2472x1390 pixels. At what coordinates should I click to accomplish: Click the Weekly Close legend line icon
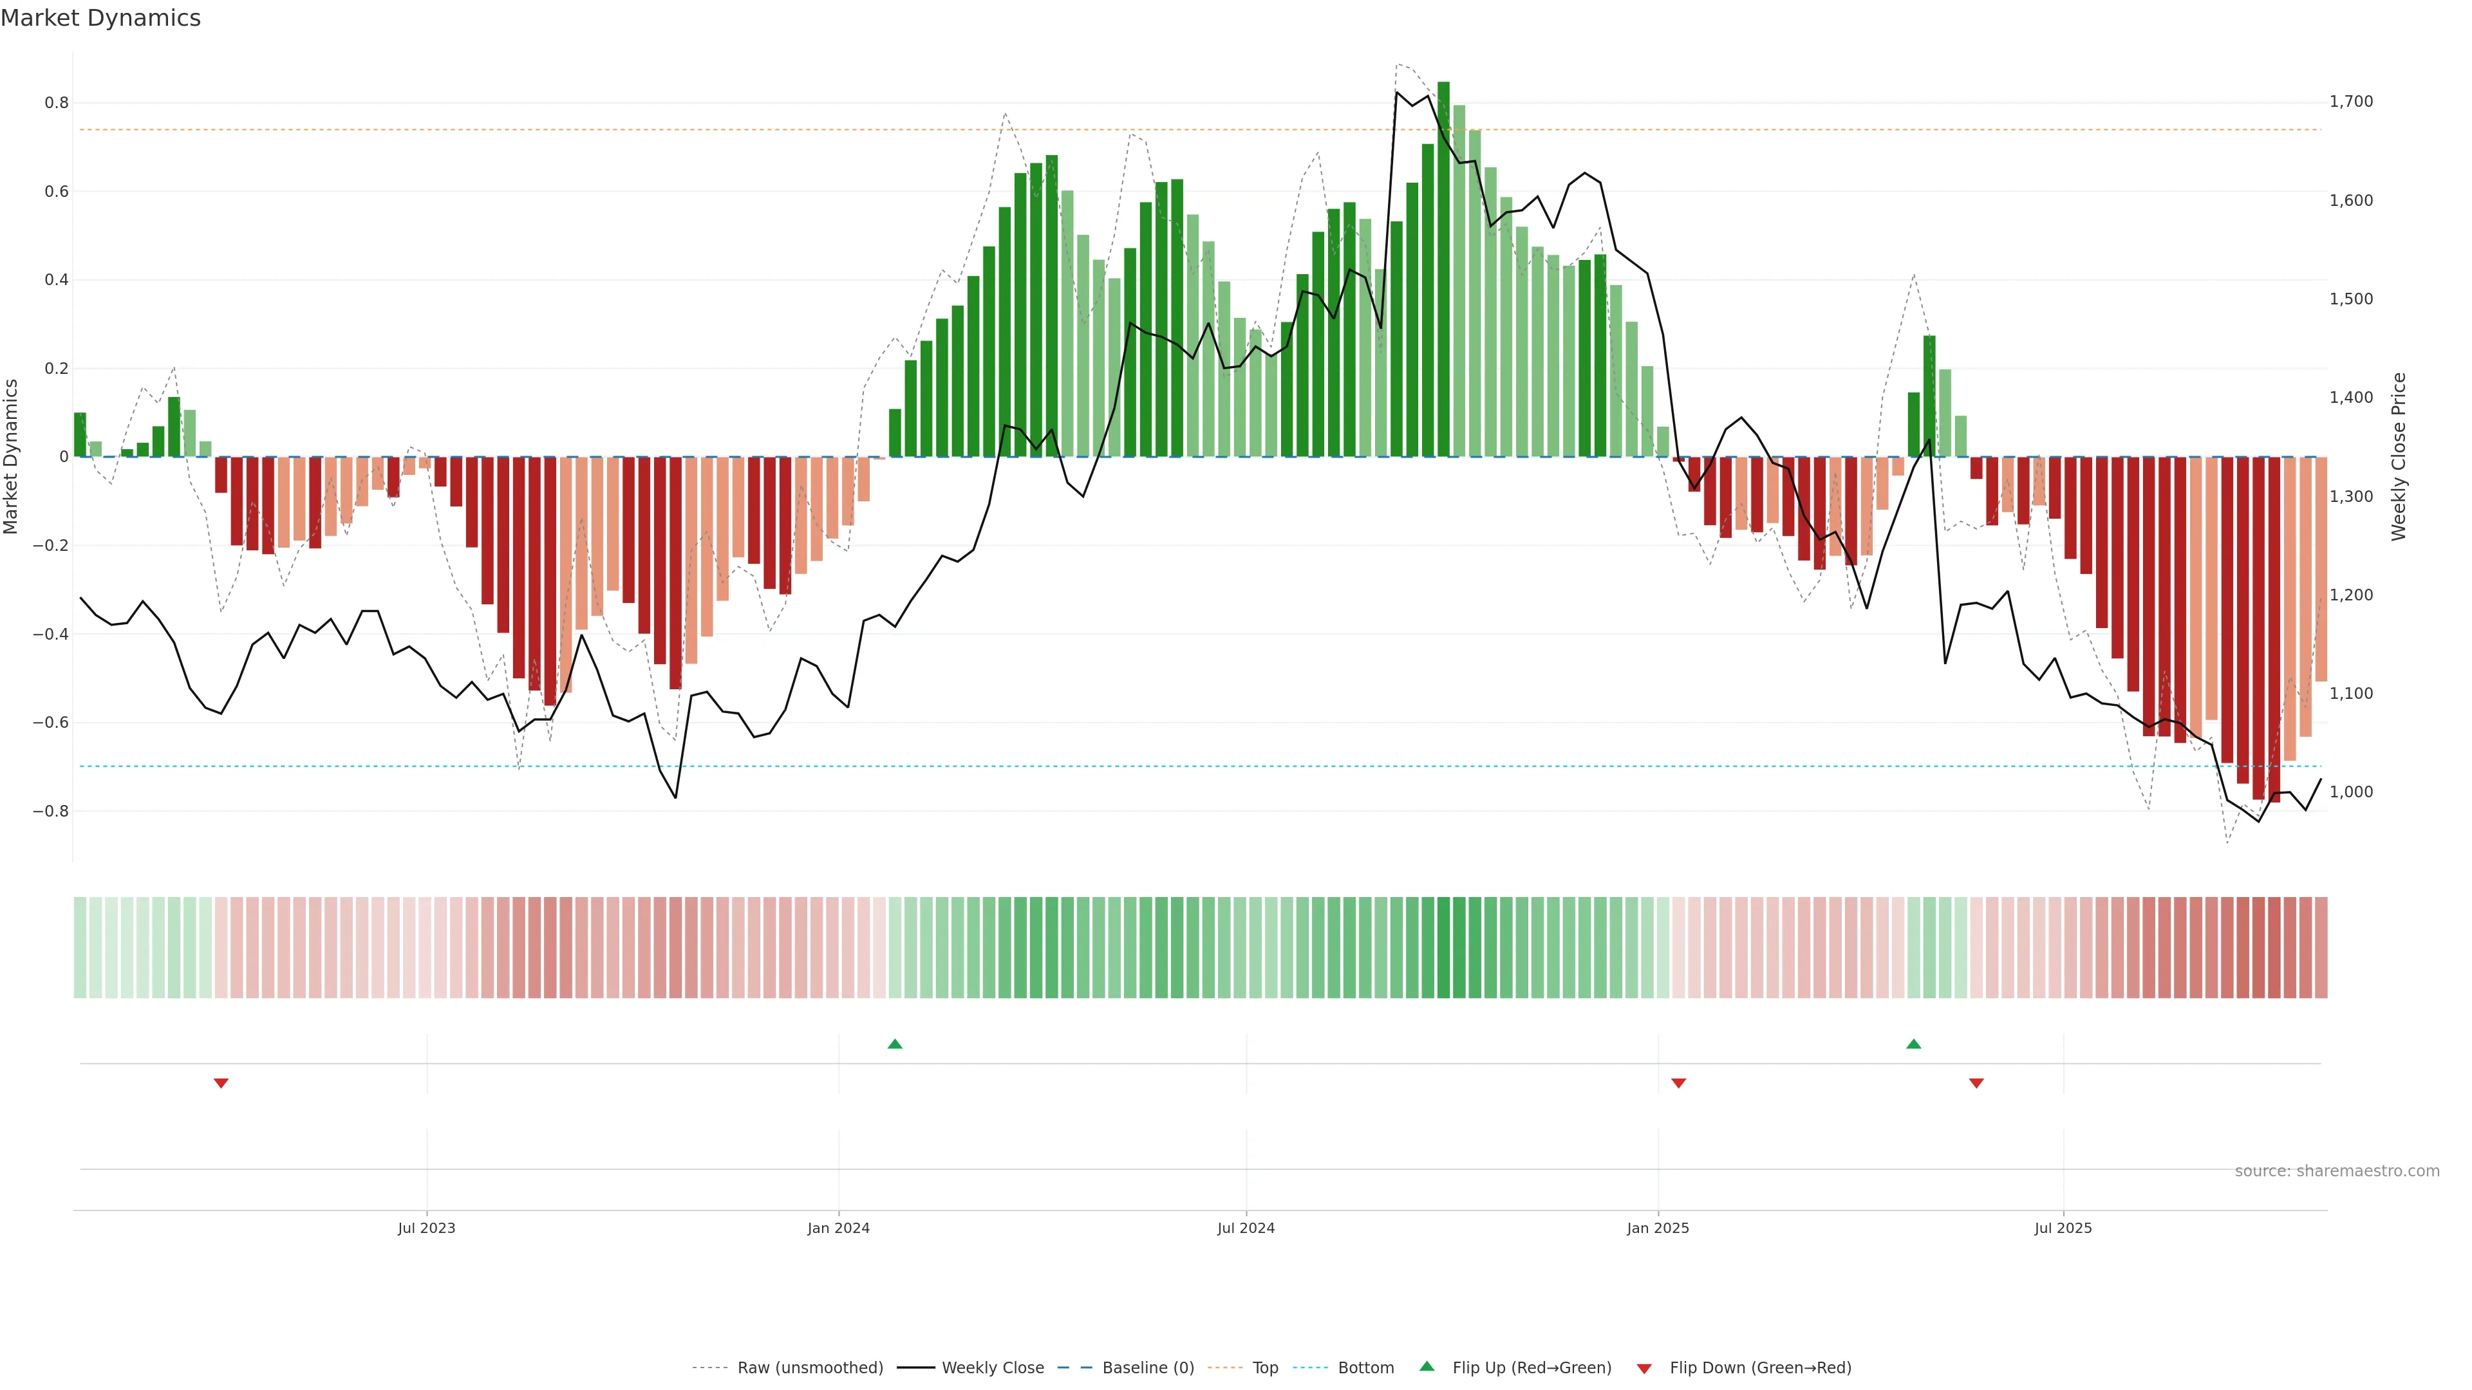click(x=915, y=1368)
